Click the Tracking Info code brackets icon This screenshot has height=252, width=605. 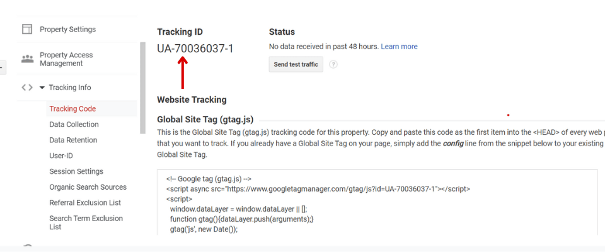(27, 88)
